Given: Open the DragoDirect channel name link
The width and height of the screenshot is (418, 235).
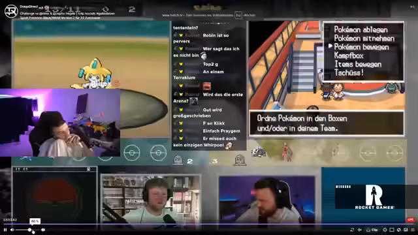Looking at the screenshot, I should (x=29, y=7).
